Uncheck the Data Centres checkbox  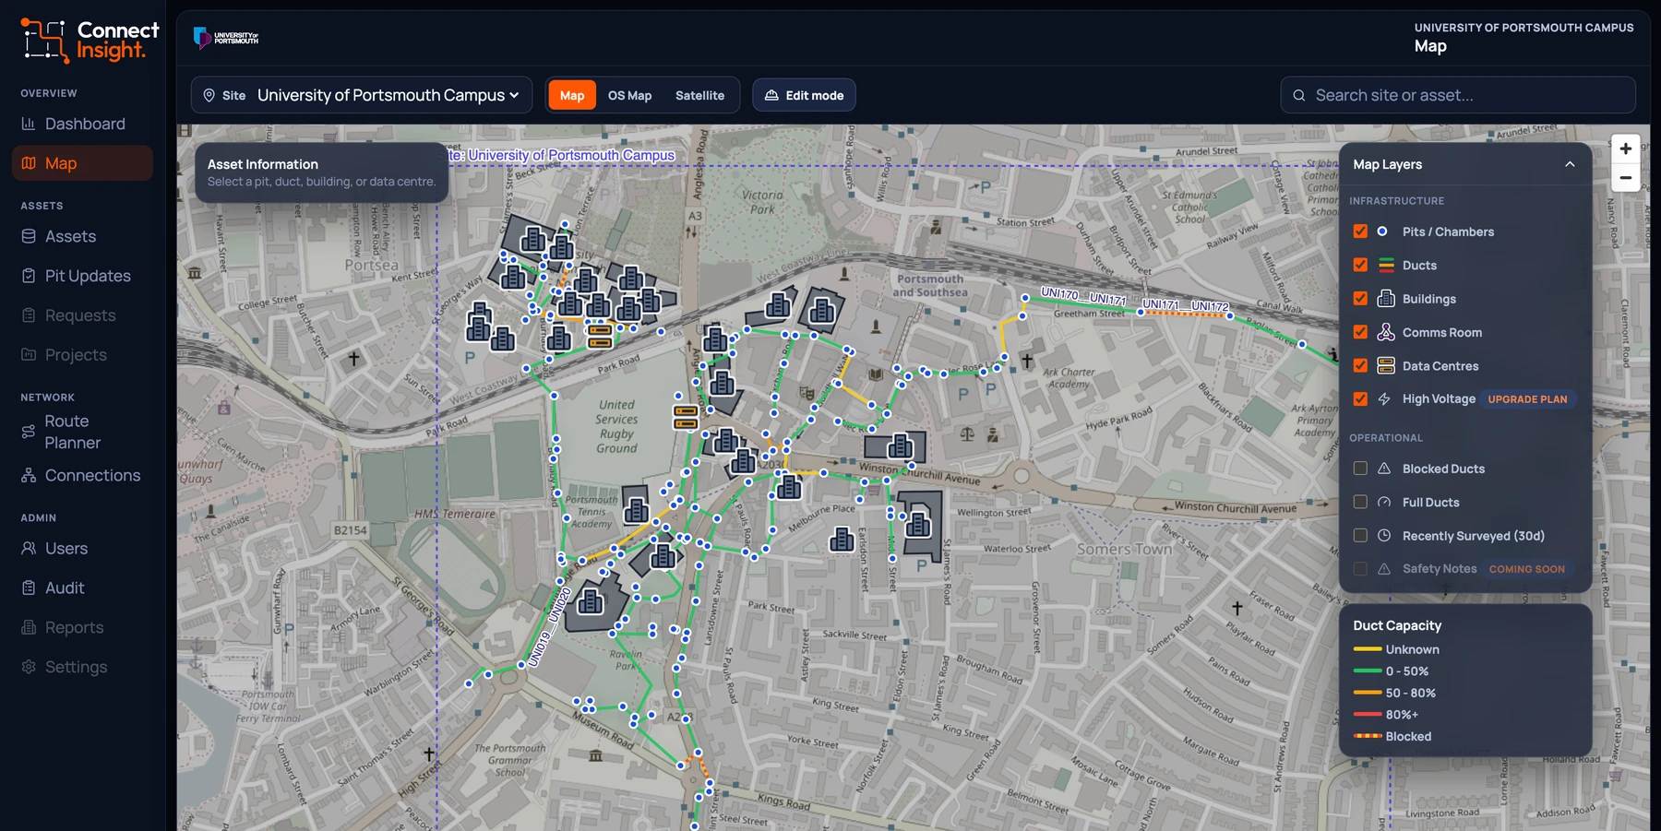click(x=1360, y=365)
